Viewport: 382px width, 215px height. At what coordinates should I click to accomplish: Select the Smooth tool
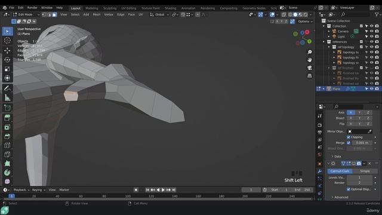click(7, 182)
